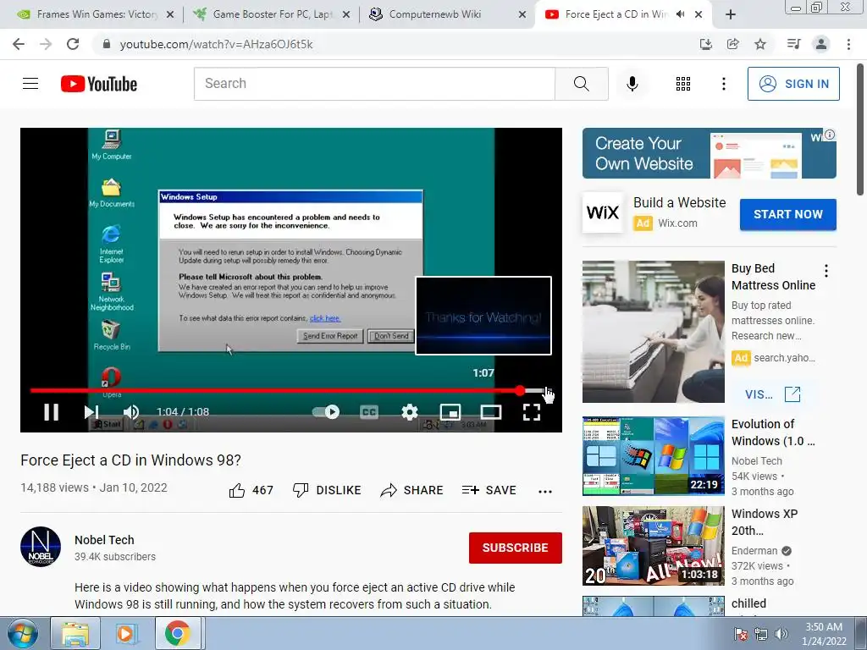Click the search magnifier button
The image size is (867, 650).
[x=582, y=84]
